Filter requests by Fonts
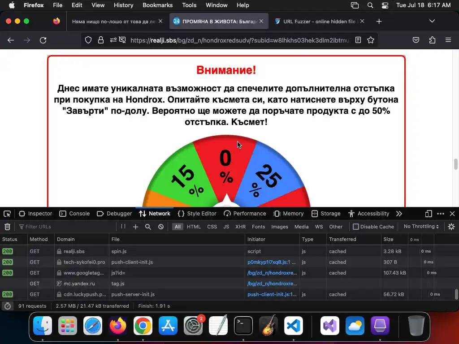 click(259, 227)
